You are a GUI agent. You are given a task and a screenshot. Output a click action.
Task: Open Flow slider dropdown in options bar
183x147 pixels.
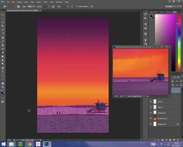click(68, 7)
